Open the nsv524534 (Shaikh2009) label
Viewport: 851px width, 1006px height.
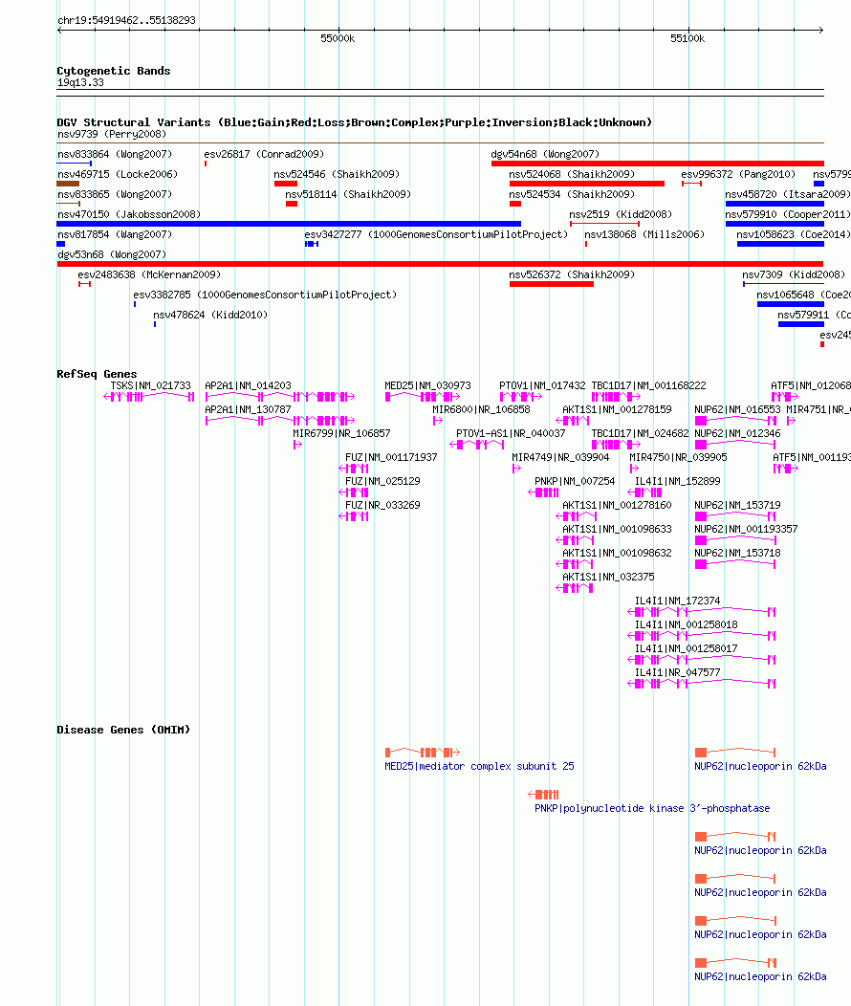572,194
